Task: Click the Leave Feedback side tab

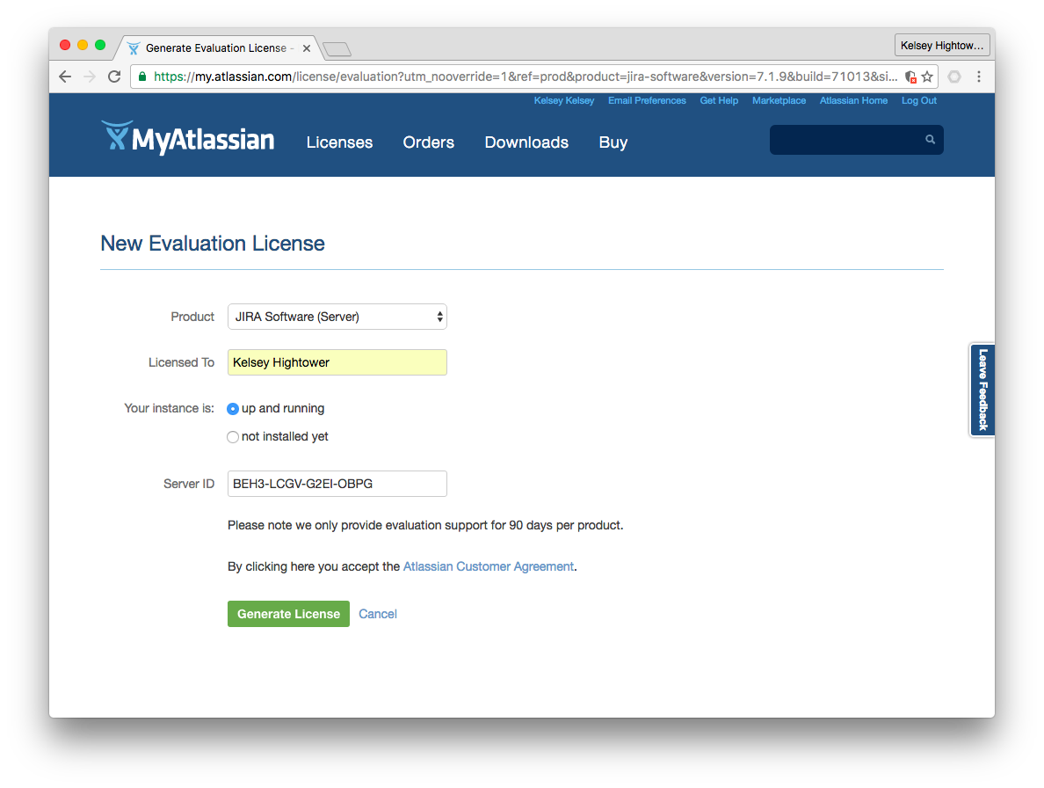Action: coord(982,390)
